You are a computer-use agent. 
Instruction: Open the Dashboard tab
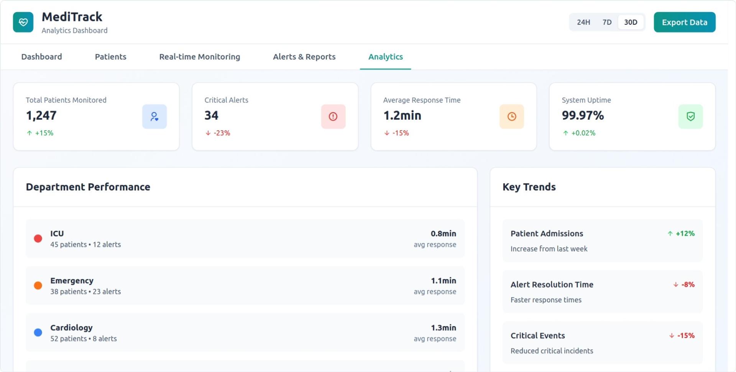pyautogui.click(x=41, y=57)
